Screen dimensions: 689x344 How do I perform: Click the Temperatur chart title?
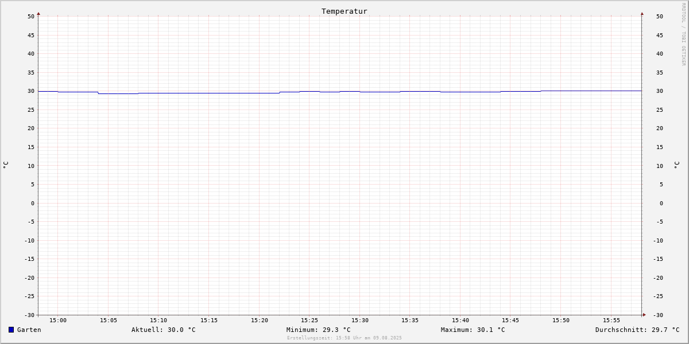(344, 11)
